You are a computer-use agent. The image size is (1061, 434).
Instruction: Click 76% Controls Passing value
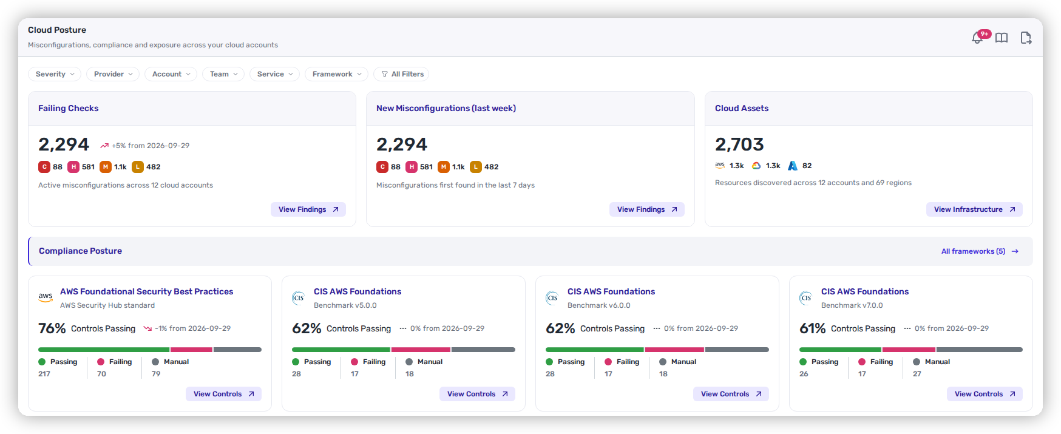pos(52,328)
